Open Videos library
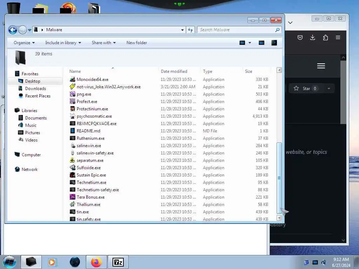 (x=31, y=140)
